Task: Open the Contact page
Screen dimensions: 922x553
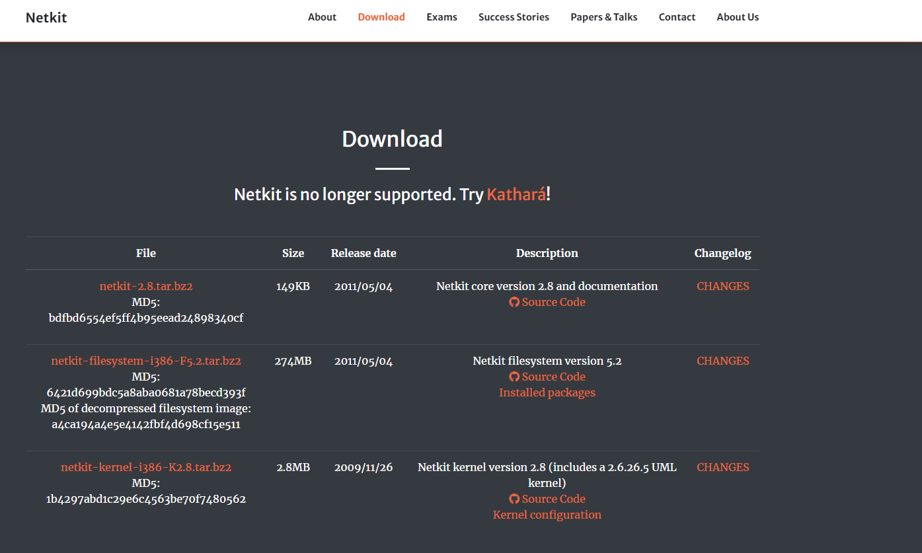Action: coord(677,17)
